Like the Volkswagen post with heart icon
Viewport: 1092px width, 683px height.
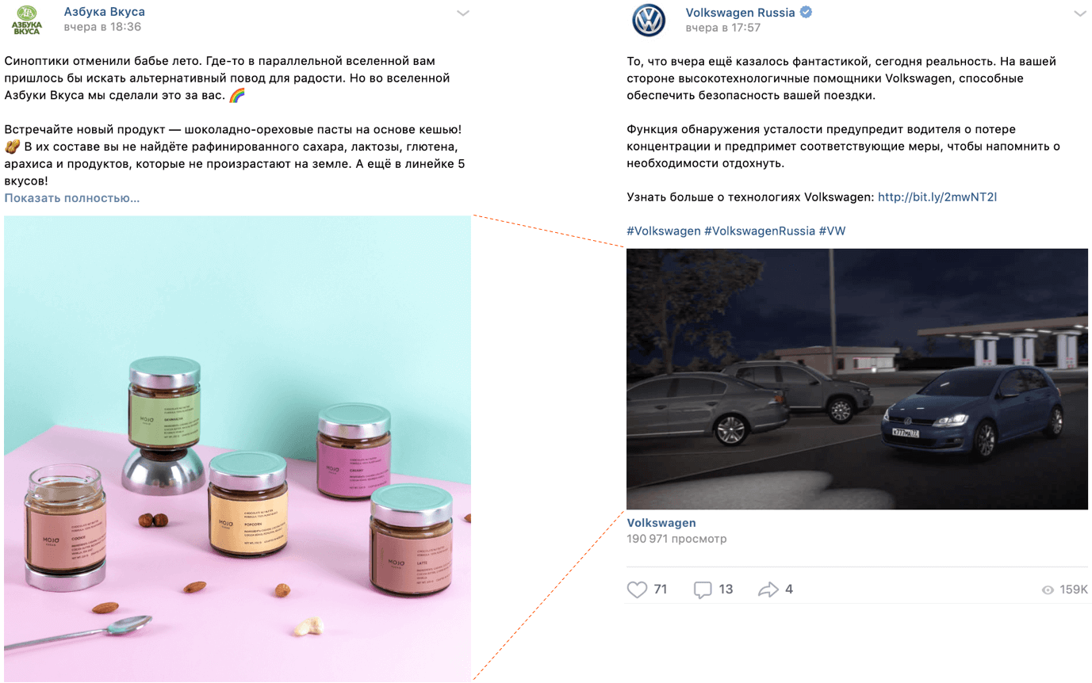[638, 590]
